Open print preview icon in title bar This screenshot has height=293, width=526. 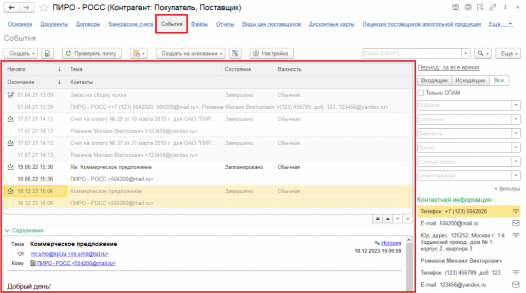coord(480,7)
